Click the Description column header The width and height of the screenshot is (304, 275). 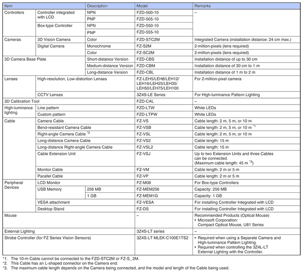97,6
